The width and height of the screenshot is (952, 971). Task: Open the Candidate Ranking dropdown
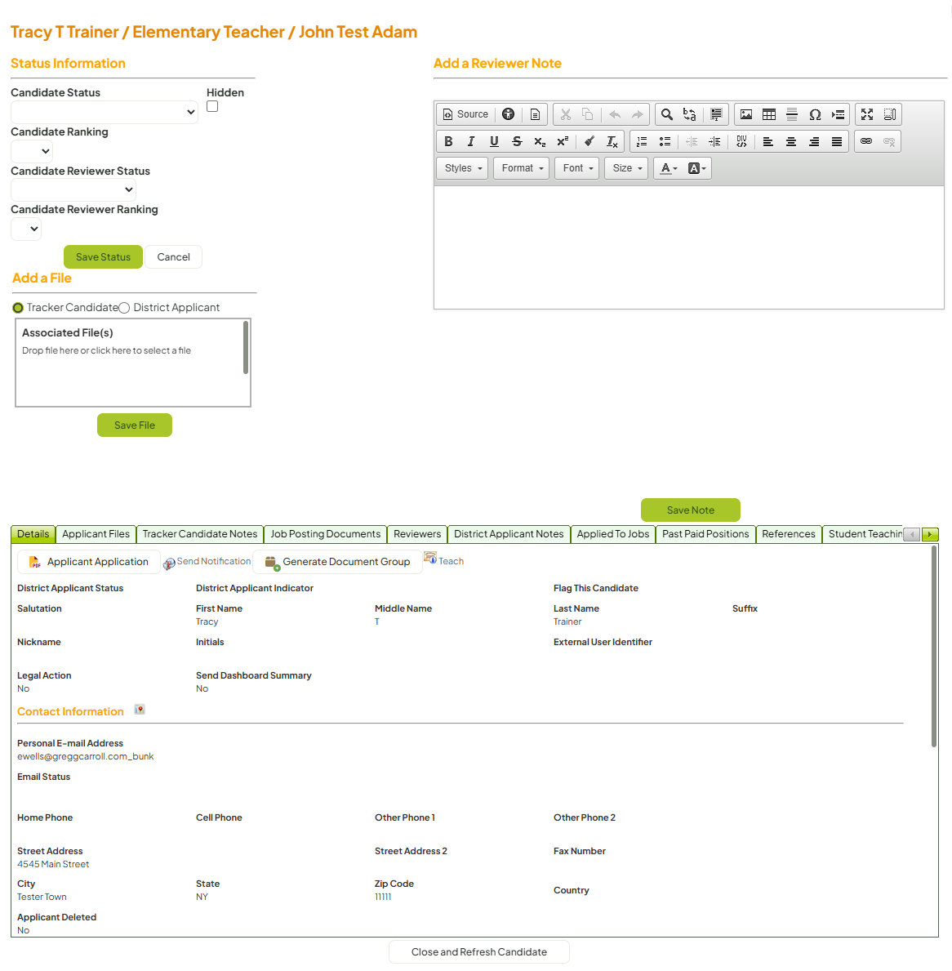[32, 151]
